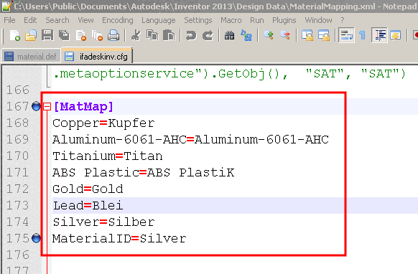The height and width of the screenshot is (274, 418).
Task: Print the document with printer icon
Action: tap(113, 35)
